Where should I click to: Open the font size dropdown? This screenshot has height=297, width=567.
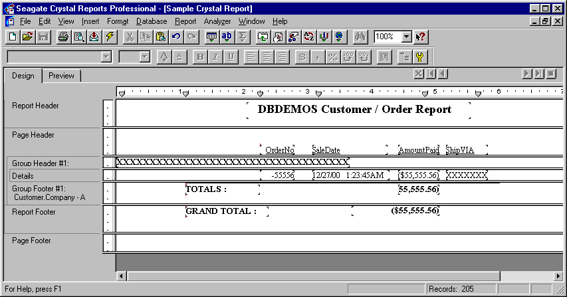[x=145, y=57]
